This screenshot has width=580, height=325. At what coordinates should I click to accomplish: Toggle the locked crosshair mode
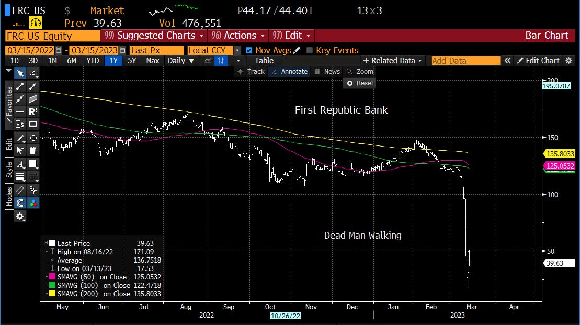coord(33,190)
